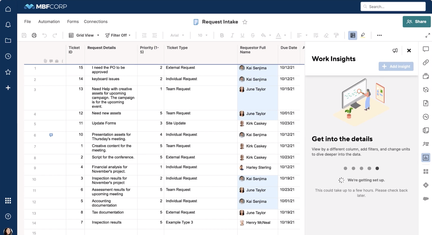This screenshot has width=432, height=235.
Task: Click the print icon in toolbar
Action: [x=34, y=35]
